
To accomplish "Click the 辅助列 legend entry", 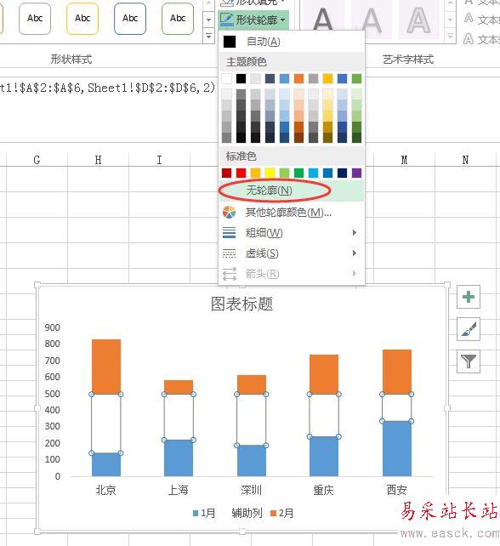I will tap(247, 513).
